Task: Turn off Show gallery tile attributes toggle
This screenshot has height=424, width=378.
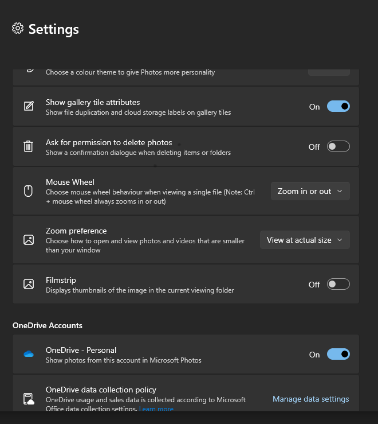Action: tap(338, 106)
